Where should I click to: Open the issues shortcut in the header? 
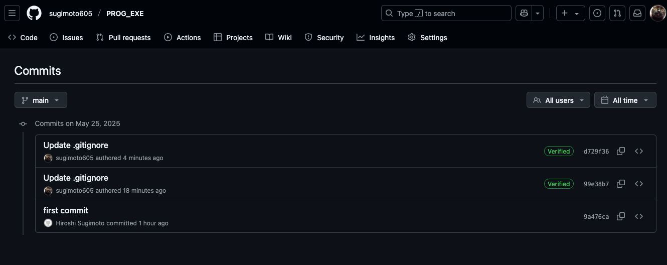pyautogui.click(x=597, y=14)
